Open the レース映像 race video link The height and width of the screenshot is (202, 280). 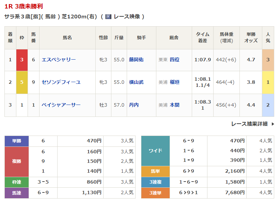coord(127,17)
